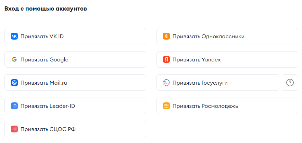302x143 pixels.
Task: Click the orange Одноклассники icon
Action: pyautogui.click(x=166, y=36)
